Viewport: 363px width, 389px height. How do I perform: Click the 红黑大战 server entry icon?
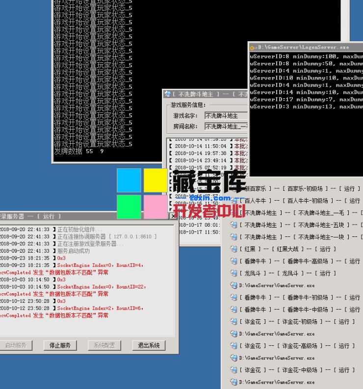[x=234, y=249]
